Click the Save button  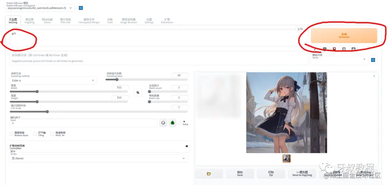coord(240,174)
